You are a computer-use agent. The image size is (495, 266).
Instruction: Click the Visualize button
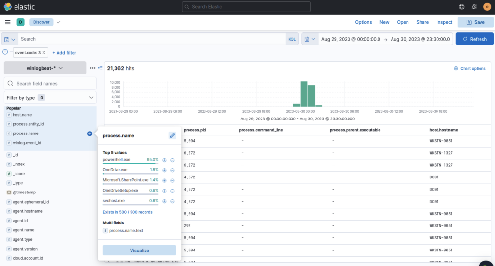click(140, 250)
